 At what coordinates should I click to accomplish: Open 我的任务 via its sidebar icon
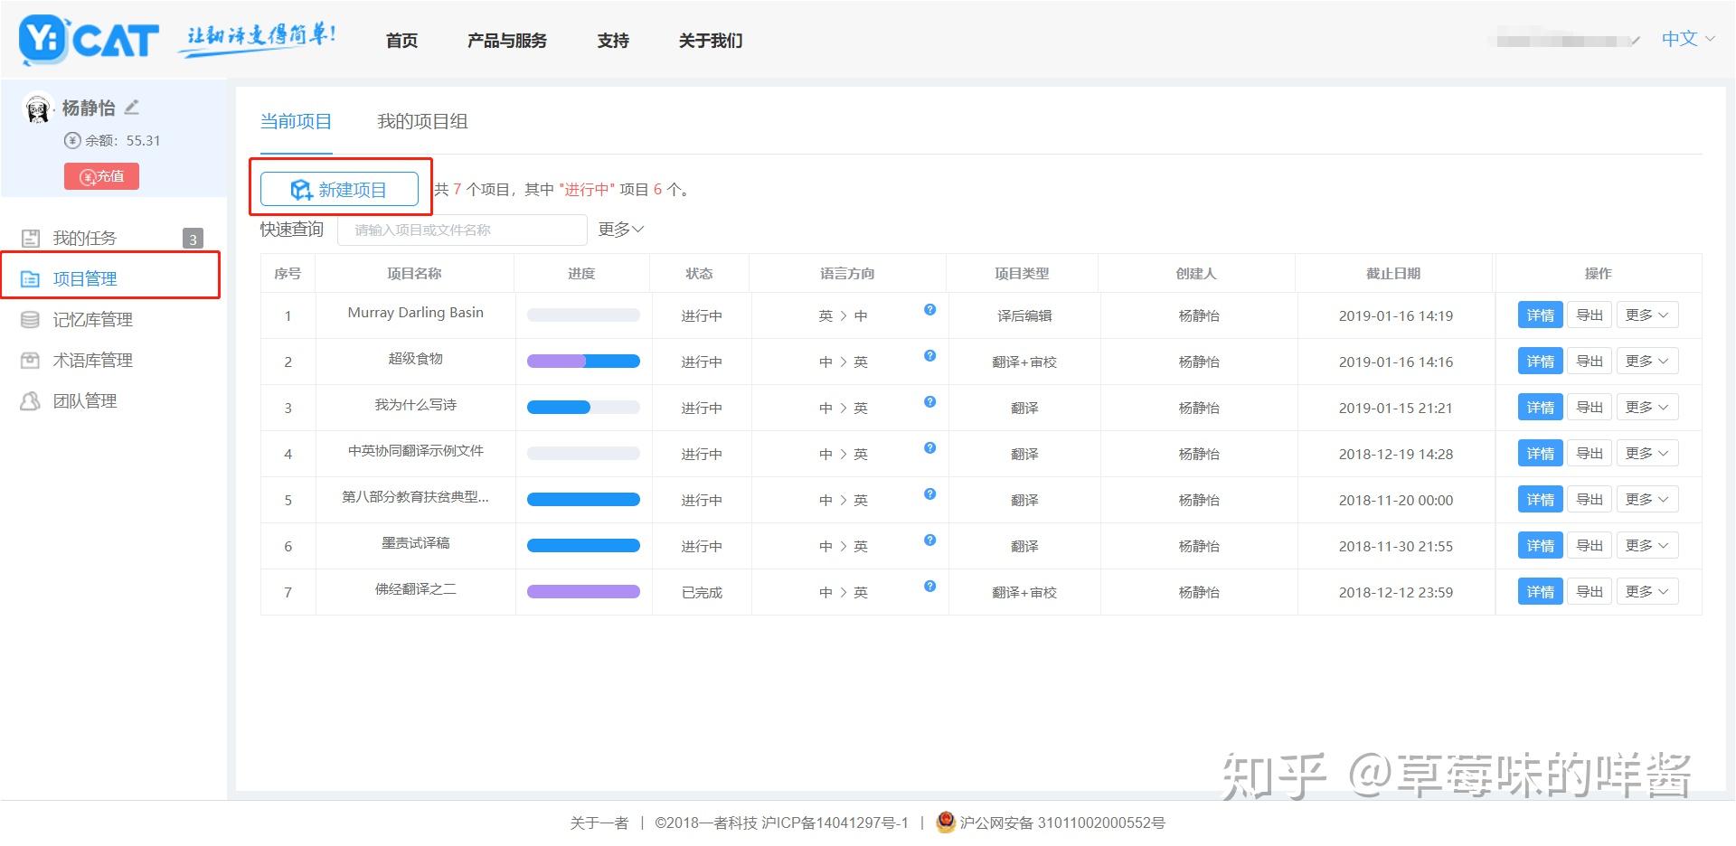click(32, 238)
